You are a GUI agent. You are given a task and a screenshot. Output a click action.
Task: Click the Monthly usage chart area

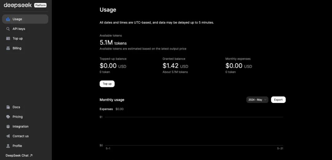(x=194, y=131)
